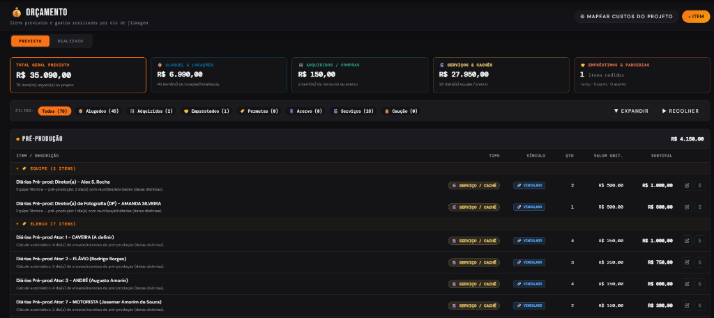Filter by Serviços (28)

click(x=354, y=111)
